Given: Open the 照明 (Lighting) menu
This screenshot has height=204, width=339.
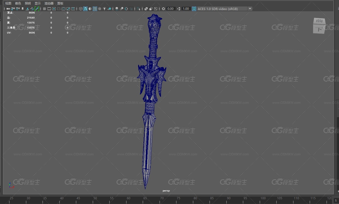Looking at the screenshot, I should (x=28, y=4).
